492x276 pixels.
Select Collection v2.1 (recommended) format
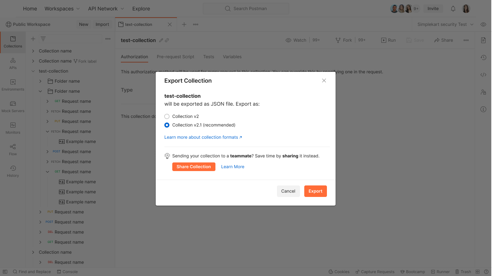167,125
